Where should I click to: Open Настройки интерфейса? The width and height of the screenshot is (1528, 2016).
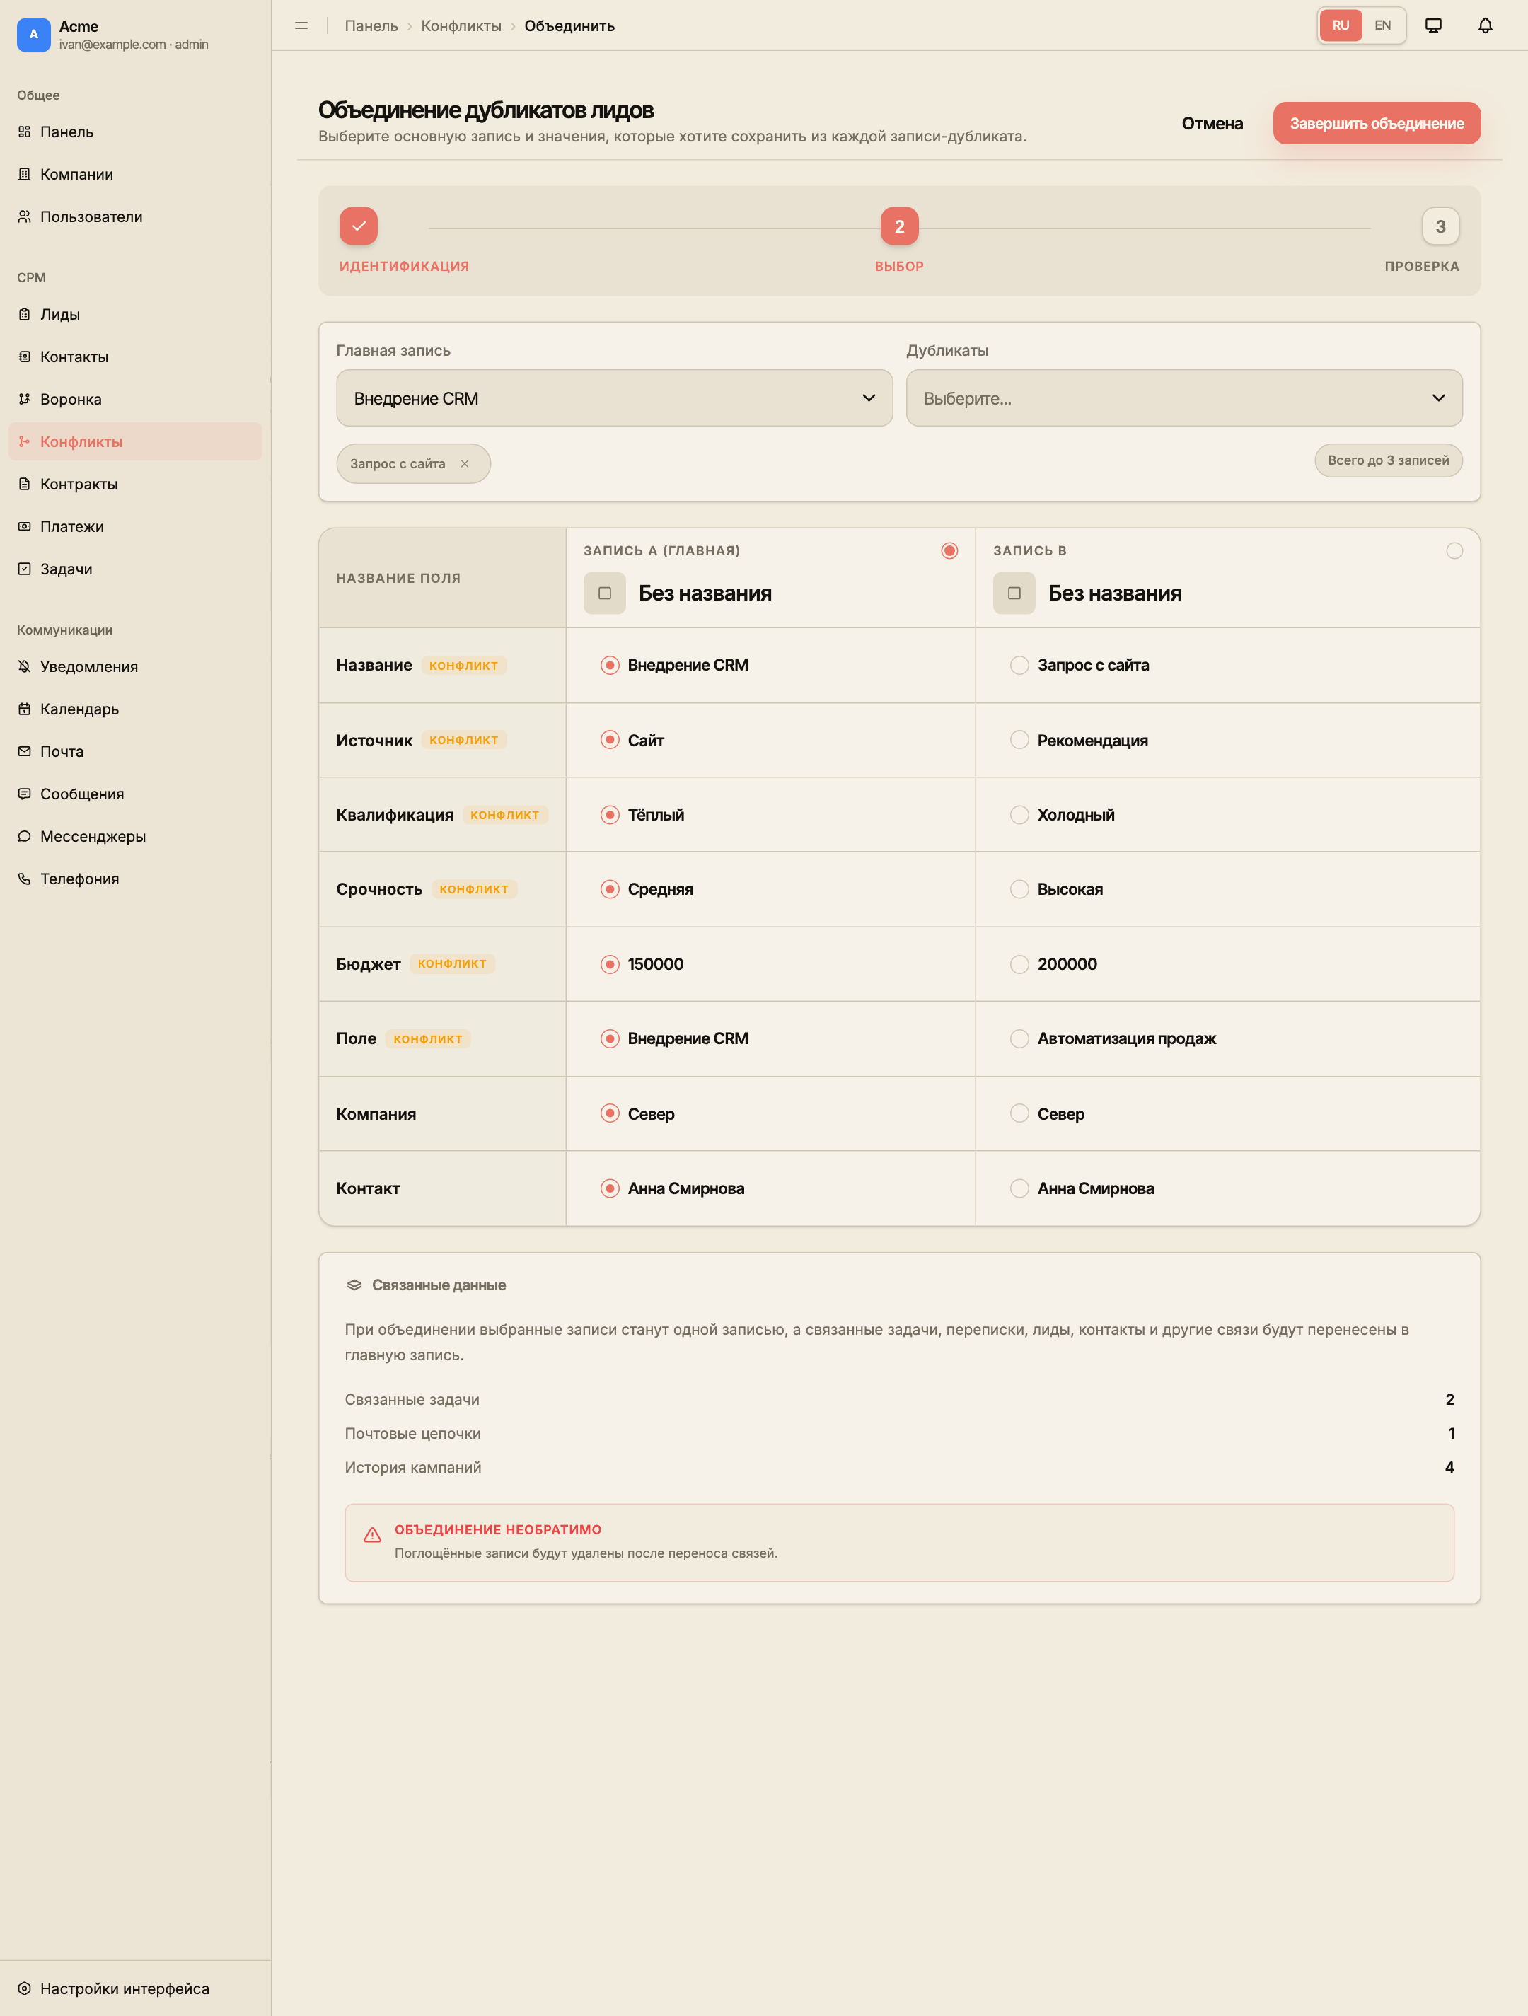pos(135,1988)
